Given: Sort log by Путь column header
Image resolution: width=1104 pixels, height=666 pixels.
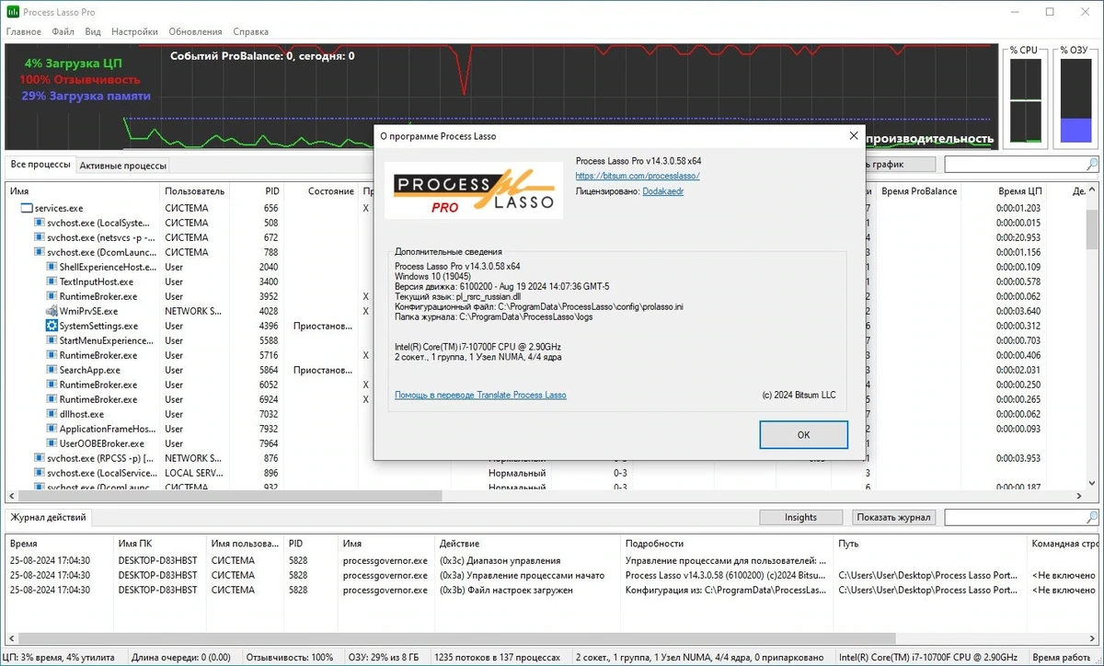Looking at the screenshot, I should 929,544.
